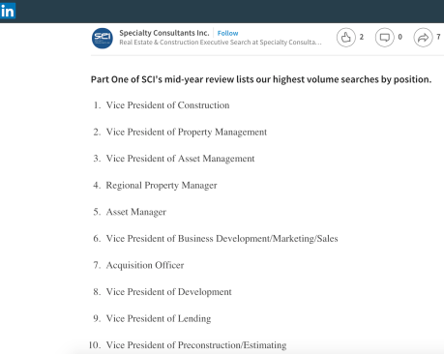Open the Specialty Consultants Inc. profile name
Image resolution: width=444 pixels, height=354 pixels.
(164, 33)
